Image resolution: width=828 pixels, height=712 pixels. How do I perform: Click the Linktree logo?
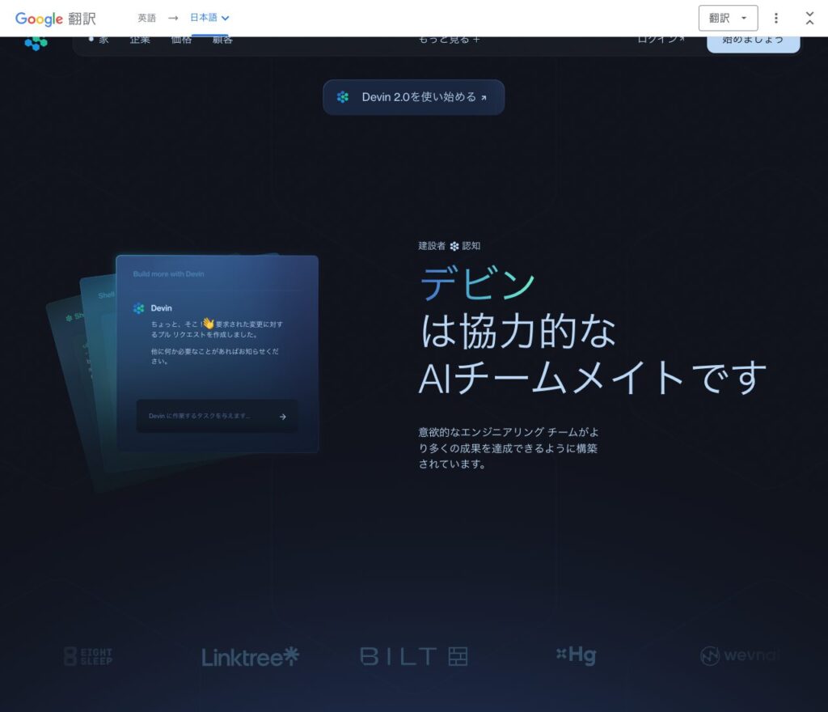(x=251, y=657)
